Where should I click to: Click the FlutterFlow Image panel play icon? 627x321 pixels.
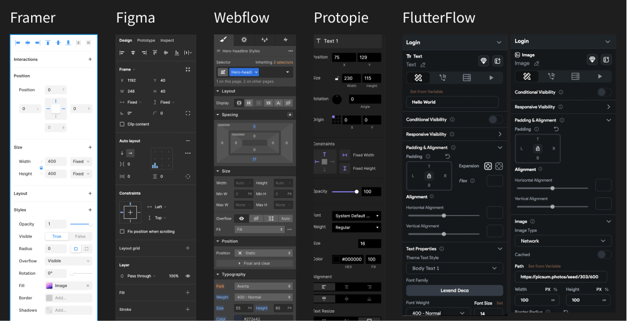pyautogui.click(x=599, y=77)
